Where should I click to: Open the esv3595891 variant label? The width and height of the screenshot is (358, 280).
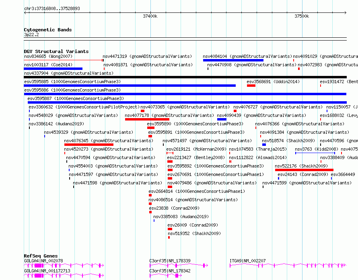pos(196,132)
